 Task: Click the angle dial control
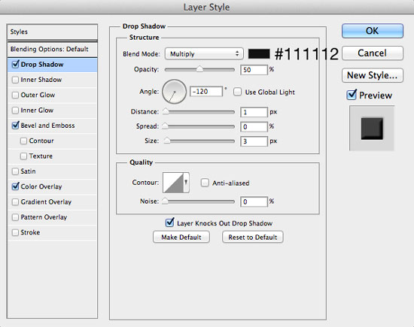pyautogui.click(x=175, y=92)
